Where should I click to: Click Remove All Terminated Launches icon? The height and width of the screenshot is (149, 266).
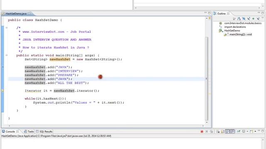click(212, 132)
